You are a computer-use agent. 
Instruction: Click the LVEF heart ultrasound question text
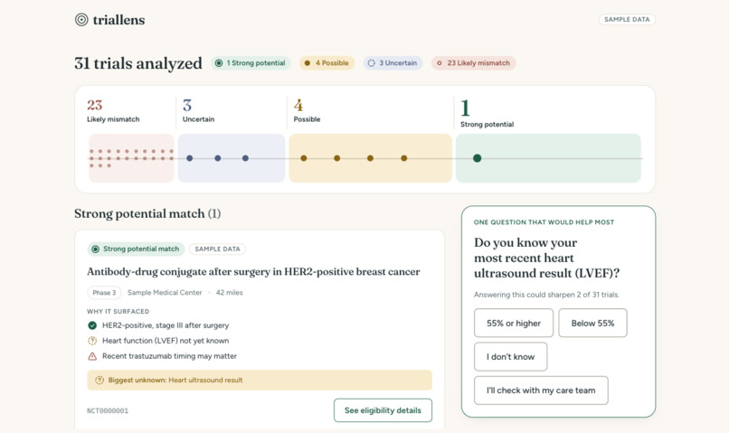546,258
